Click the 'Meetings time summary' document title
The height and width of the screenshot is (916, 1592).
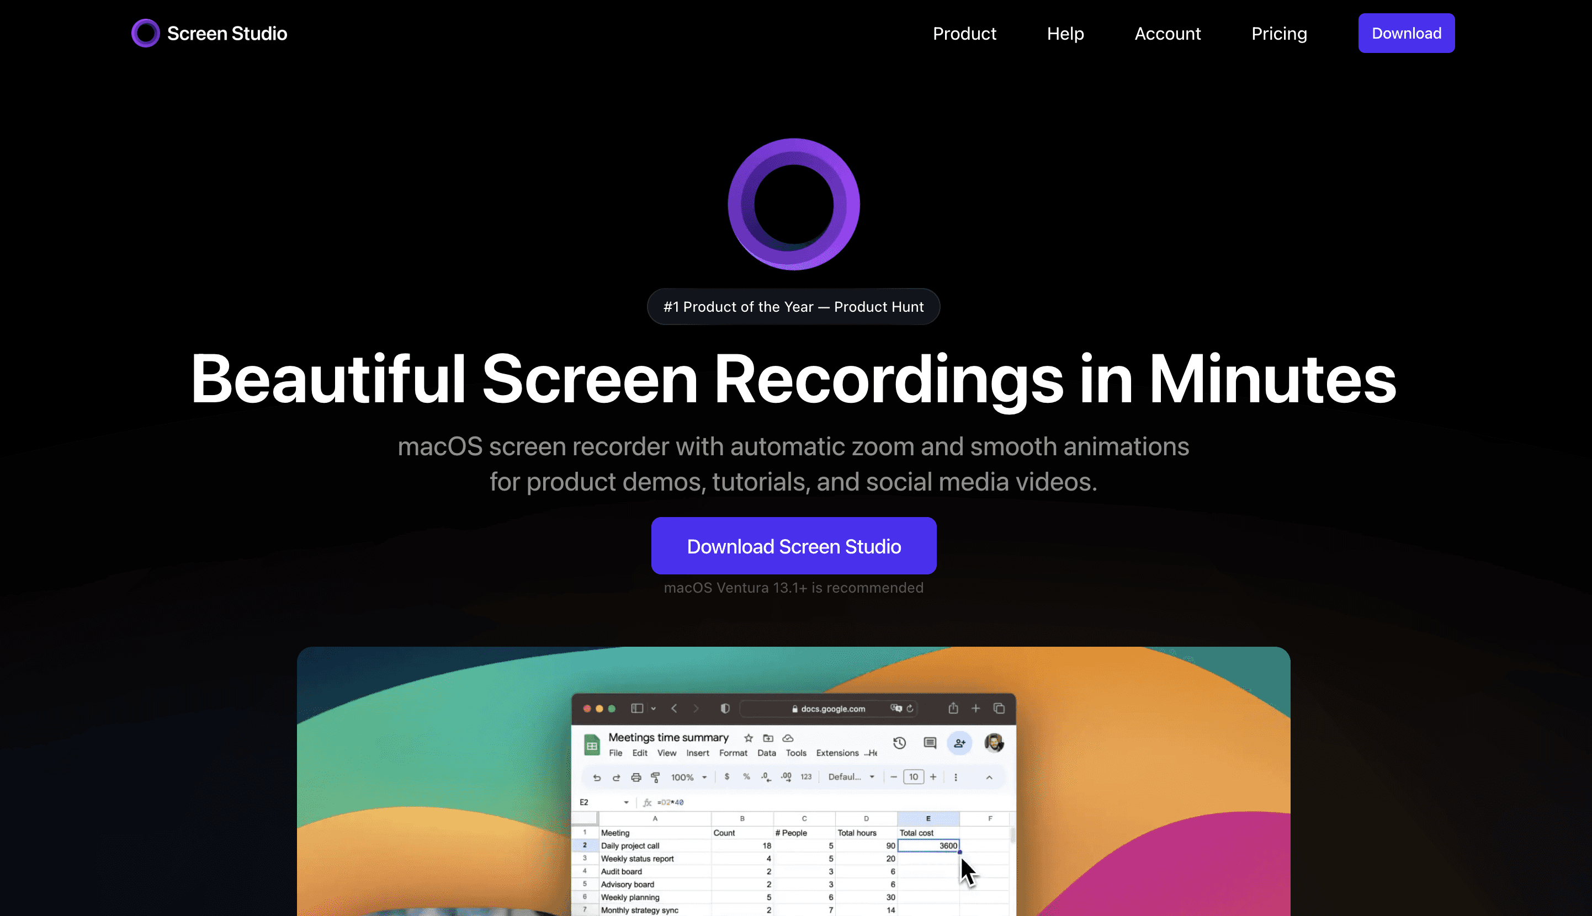click(x=668, y=737)
